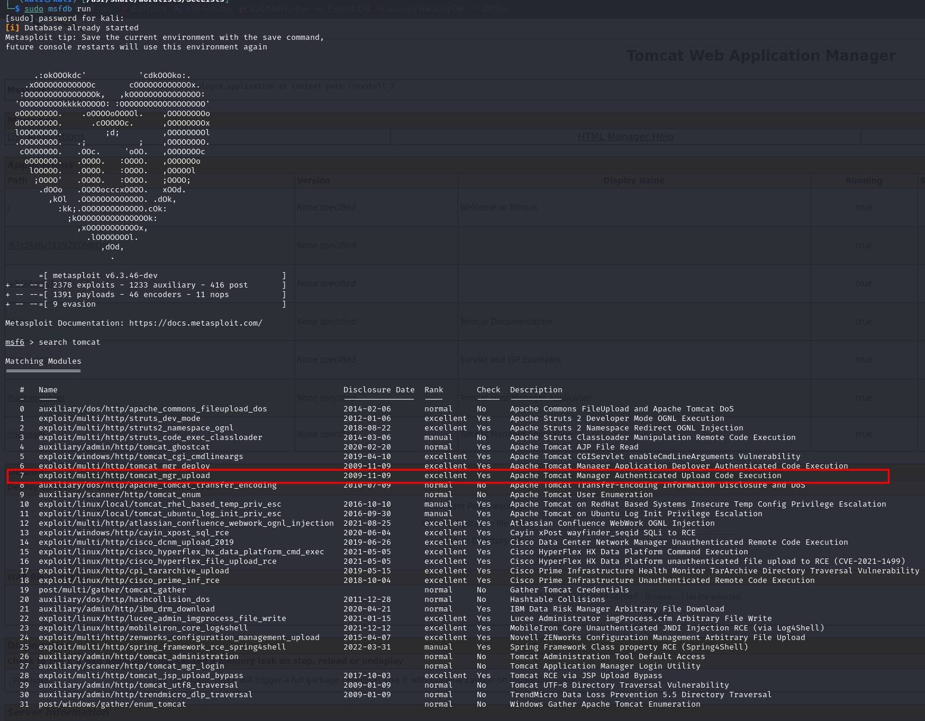This screenshot has width=925, height=721.
Task: Select module exploit/windows/http/tomcat_cgi_cmdlineargs
Action: point(141,457)
